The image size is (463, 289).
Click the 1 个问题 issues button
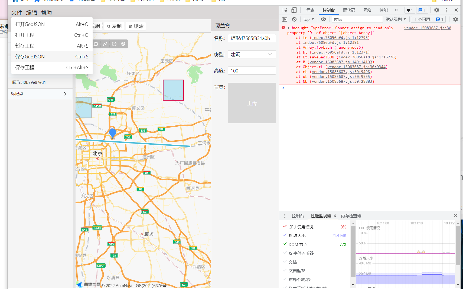429,19
